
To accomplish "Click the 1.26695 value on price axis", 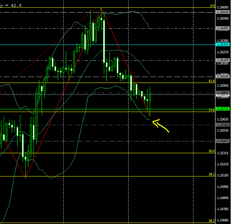I will coord(223,7).
